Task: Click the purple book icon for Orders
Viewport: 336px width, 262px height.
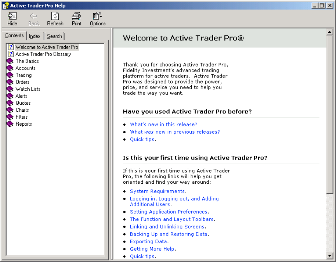Action: pos(10,82)
